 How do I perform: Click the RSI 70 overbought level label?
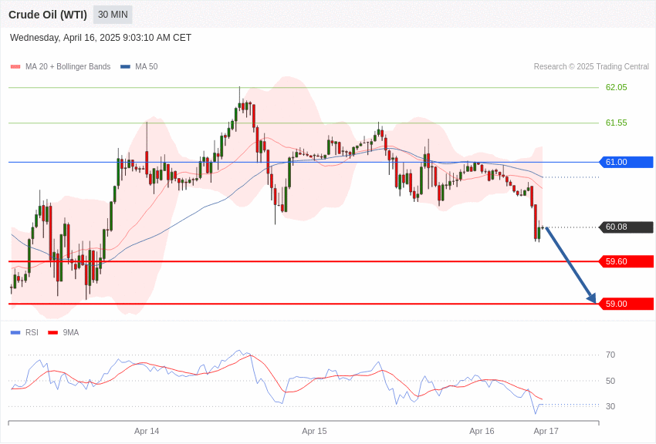pos(610,355)
